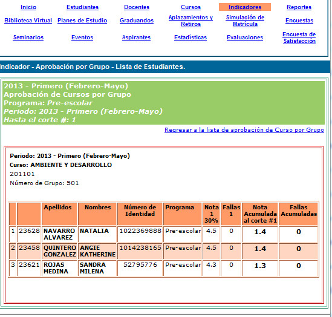Go to the Estudiantes section
The image size is (332, 317).
click(82, 7)
